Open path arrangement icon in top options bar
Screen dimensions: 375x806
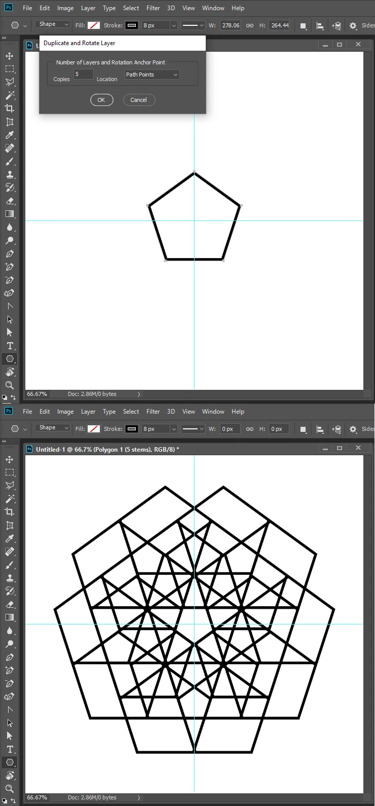tap(336, 26)
